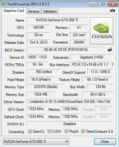Click the NVIDIA logo image

pyautogui.click(x=102, y=31)
